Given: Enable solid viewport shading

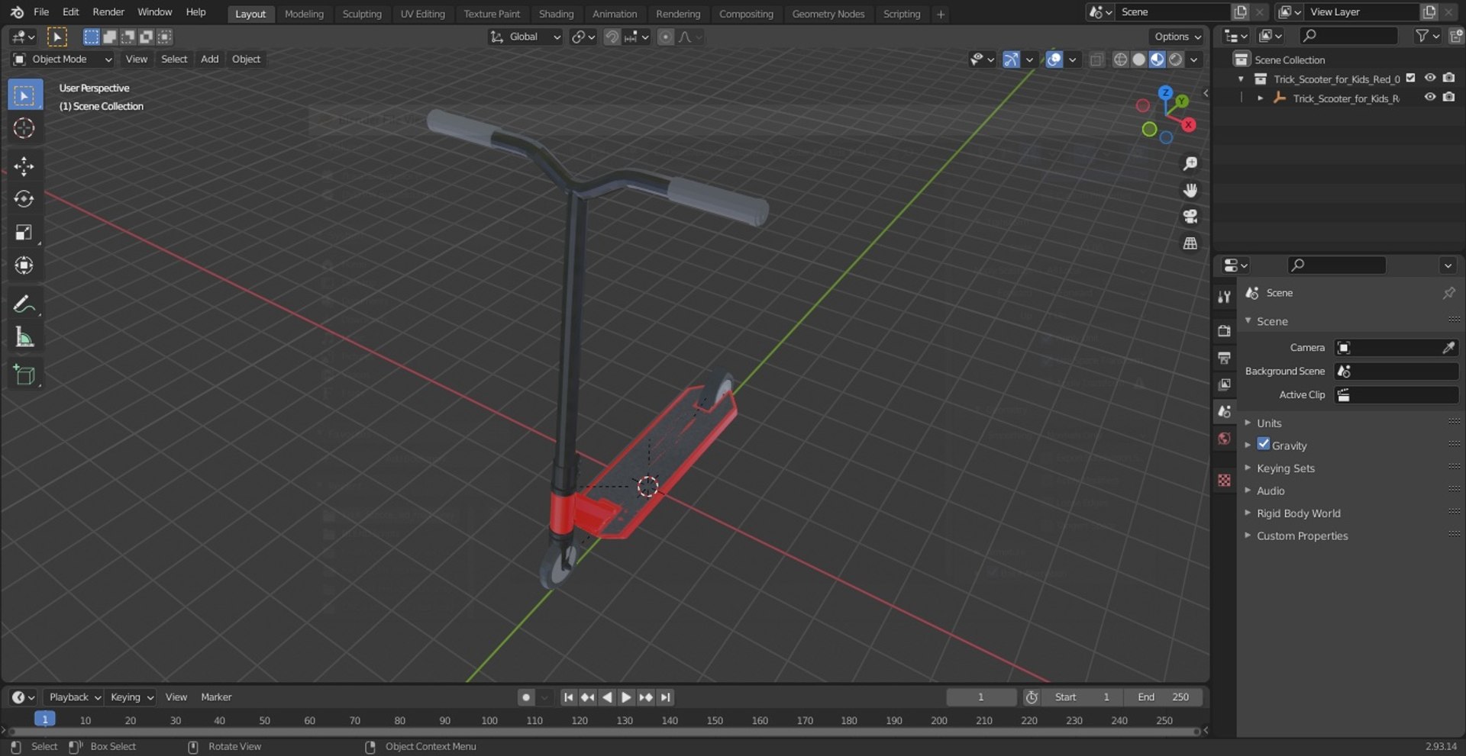Looking at the screenshot, I should pos(1138,60).
